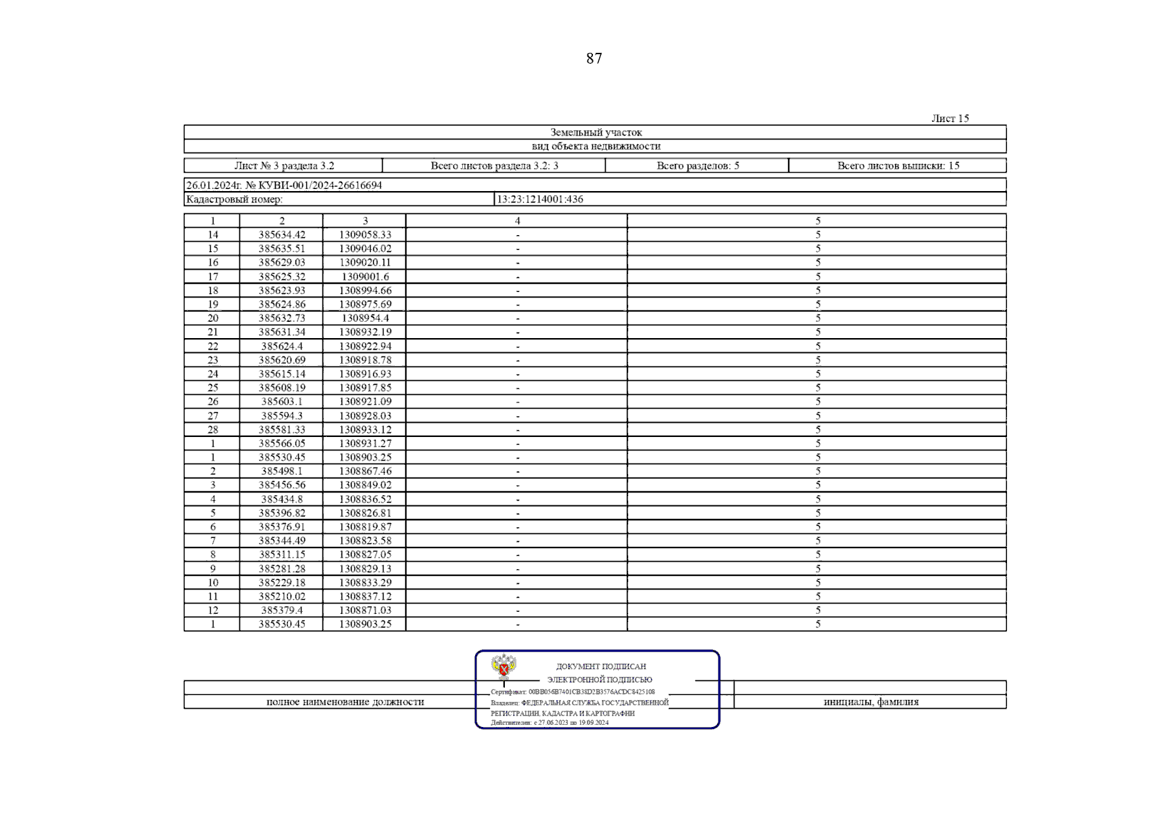Click value 385376.91
Viewport: 1150px width, 813px height.
point(282,527)
